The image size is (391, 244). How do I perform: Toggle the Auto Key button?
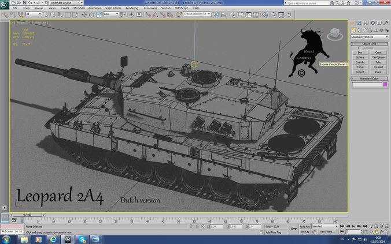pyautogui.click(x=305, y=227)
